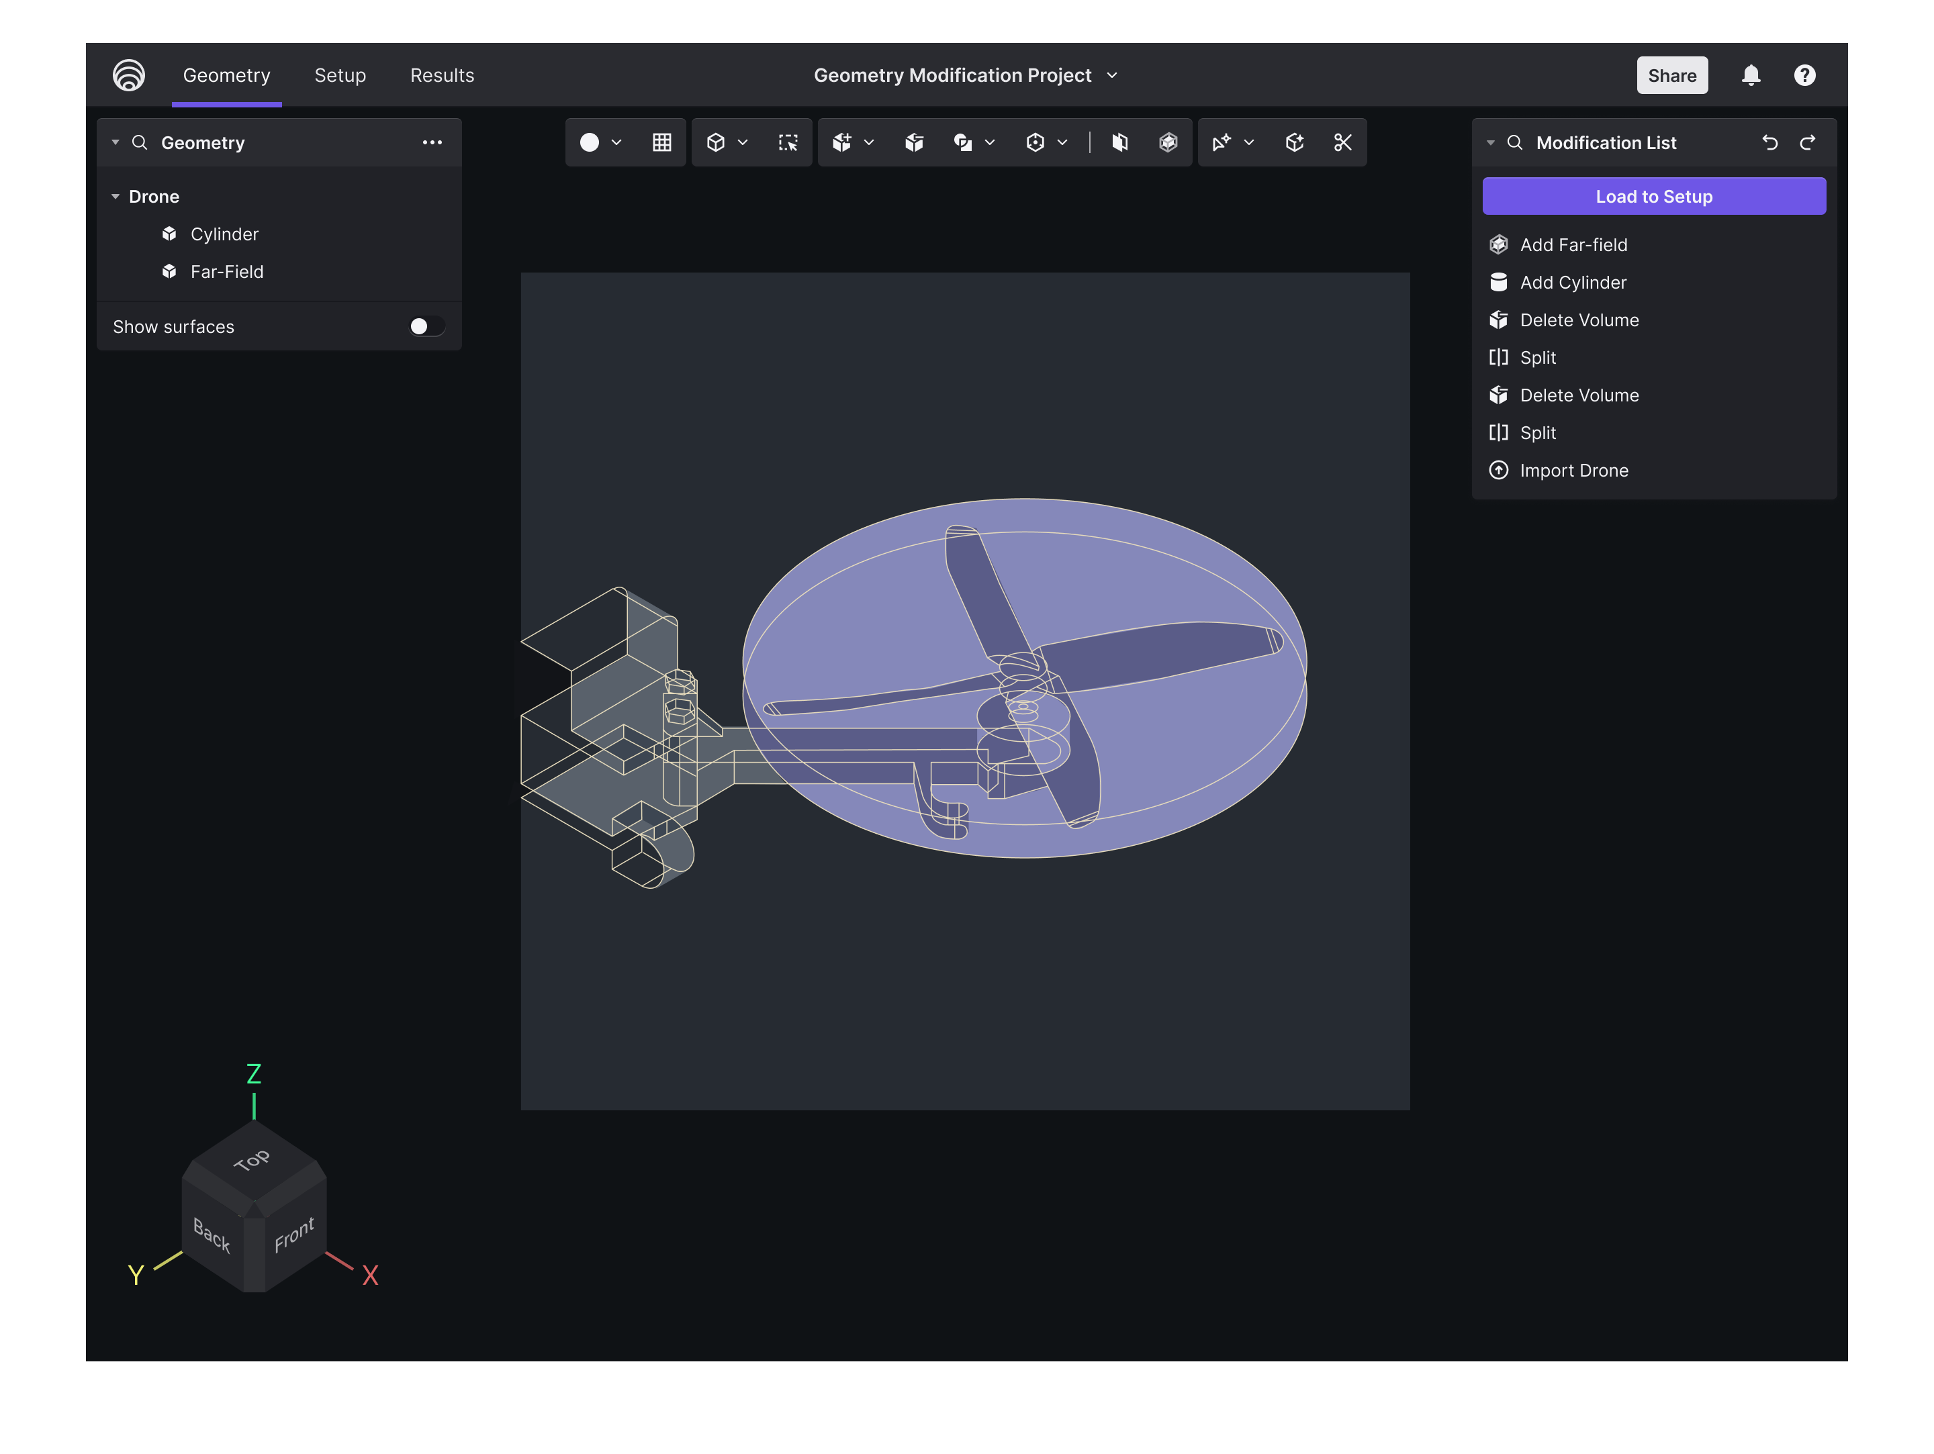Click the smart select cursor icon
The image size is (1934, 1454).
[x=1222, y=142]
